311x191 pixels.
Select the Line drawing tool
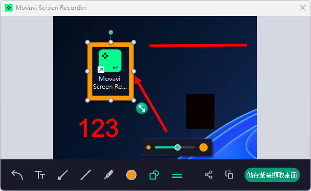86,175
